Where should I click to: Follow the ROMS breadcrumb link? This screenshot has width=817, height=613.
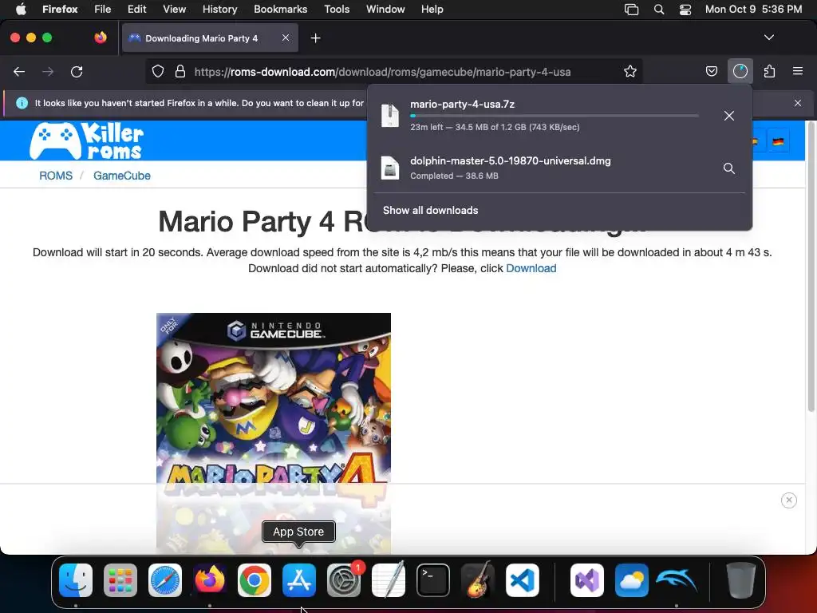[56, 176]
